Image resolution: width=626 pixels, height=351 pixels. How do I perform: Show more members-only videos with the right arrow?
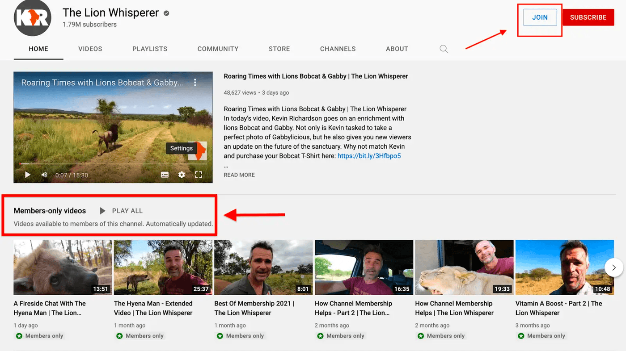click(614, 267)
